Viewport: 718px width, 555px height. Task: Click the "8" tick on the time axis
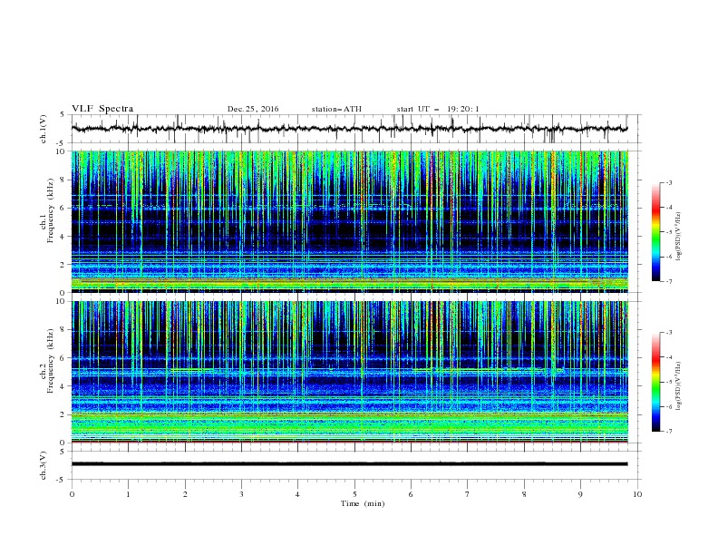point(524,494)
